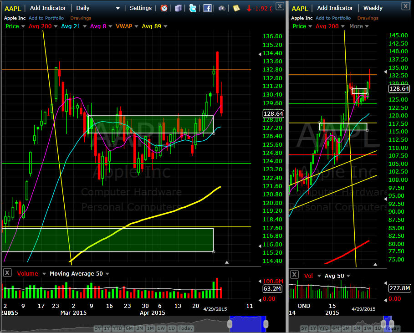Select 1W range on Daily chart
The height and width of the screenshot is (333, 414).
(161, 328)
